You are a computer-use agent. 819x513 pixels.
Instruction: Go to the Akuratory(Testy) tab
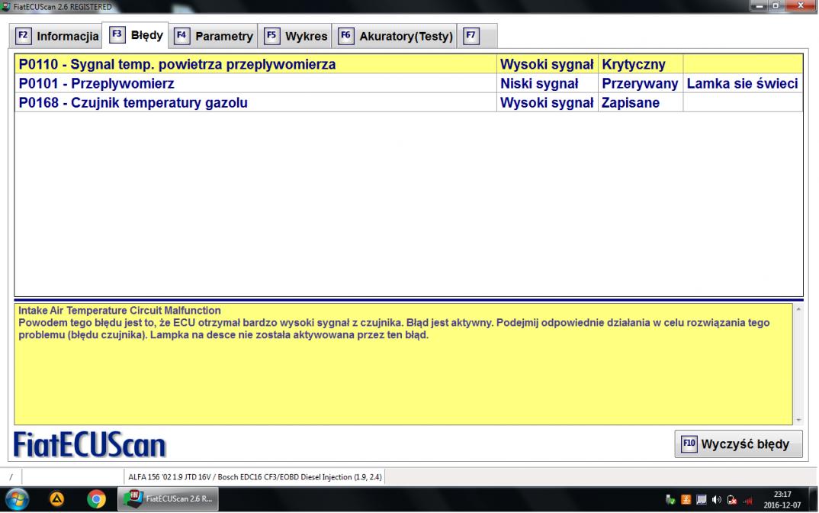pos(394,36)
